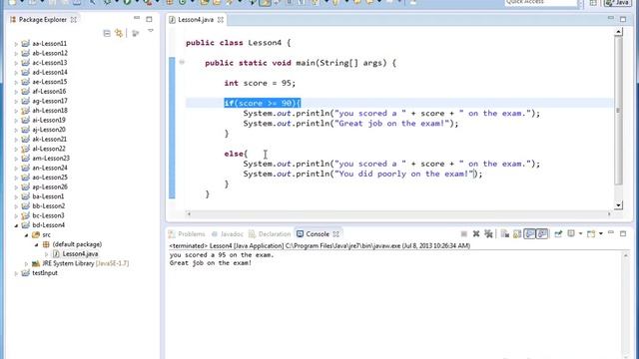
Task: Select the bc-Lesson3 project
Action: [x=48, y=215]
